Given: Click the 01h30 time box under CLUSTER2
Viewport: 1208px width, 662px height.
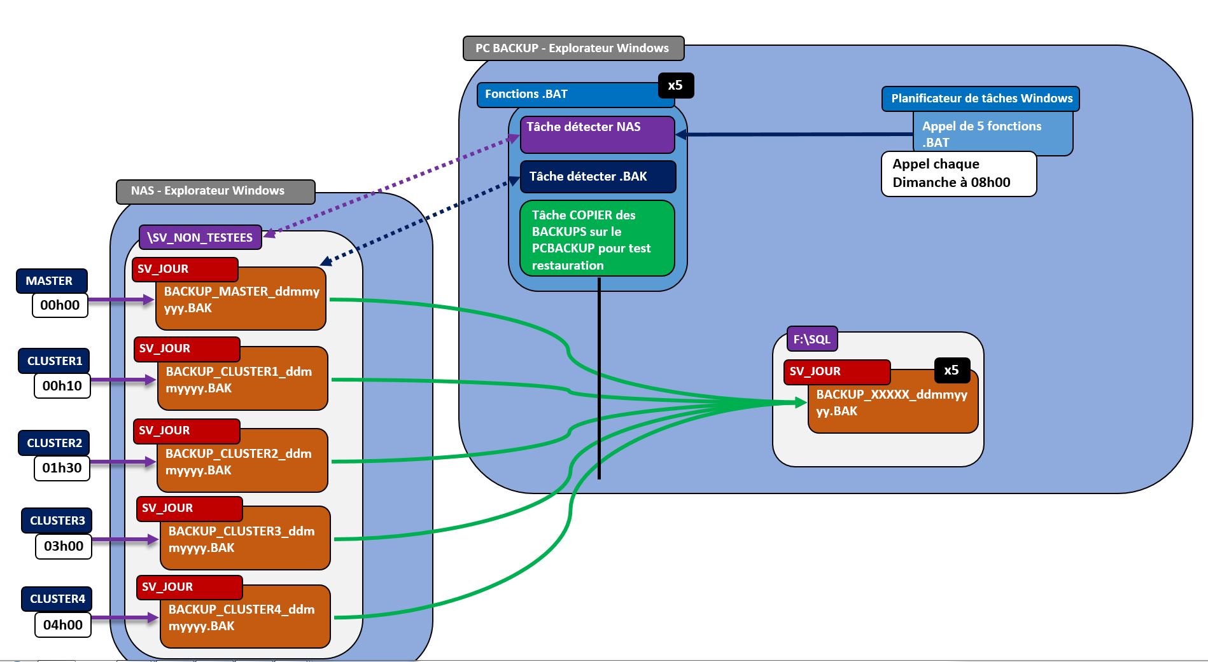Looking at the screenshot, I should tap(62, 468).
